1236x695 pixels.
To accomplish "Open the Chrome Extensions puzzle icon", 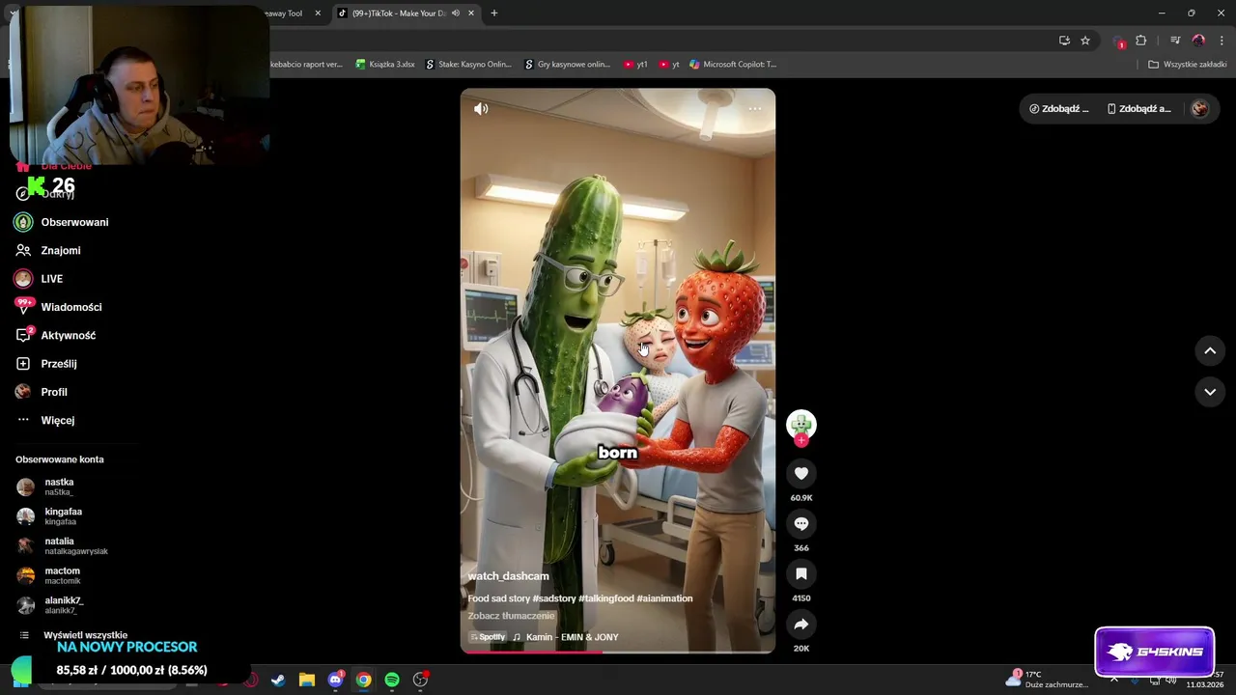I will click(x=1141, y=41).
